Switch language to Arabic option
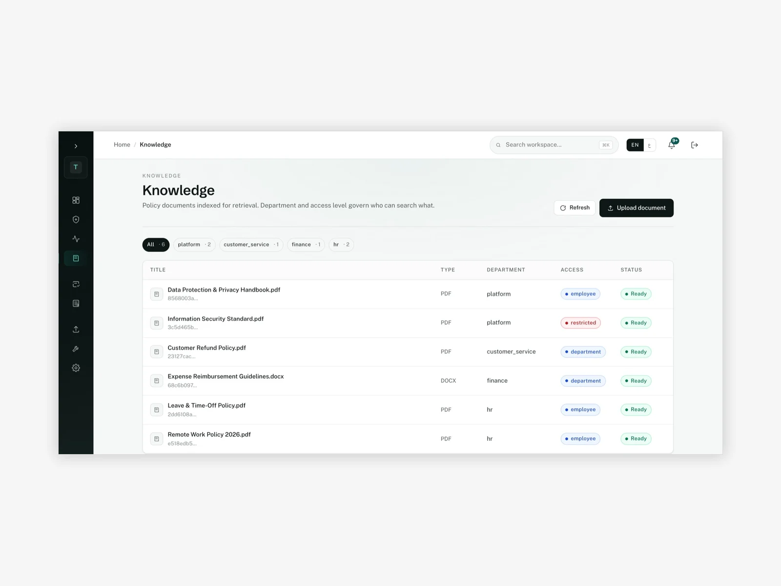 click(x=649, y=145)
